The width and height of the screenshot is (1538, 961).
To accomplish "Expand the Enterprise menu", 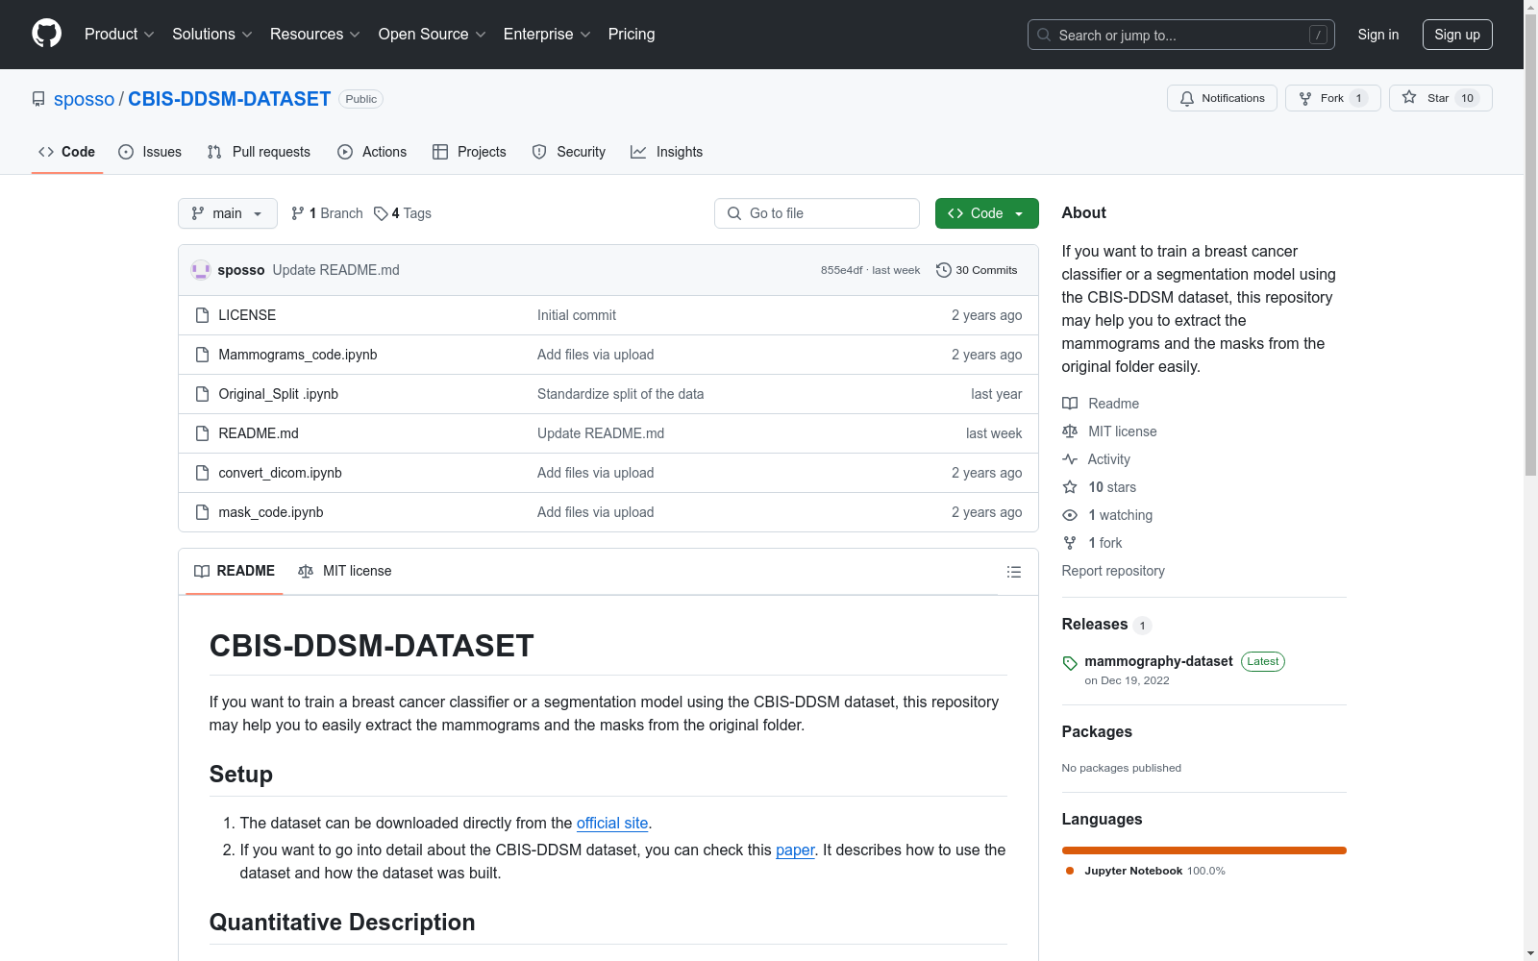I will [547, 34].
